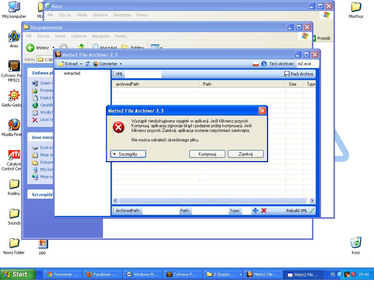374x297 pixels.
Task: Expand Szczegóły details in error dialog
Action: point(128,154)
